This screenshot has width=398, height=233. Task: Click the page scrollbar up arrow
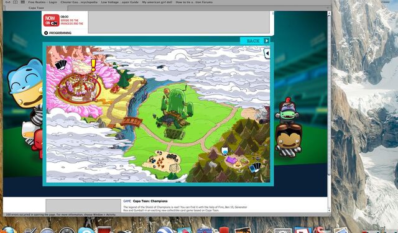tap(329, 13)
